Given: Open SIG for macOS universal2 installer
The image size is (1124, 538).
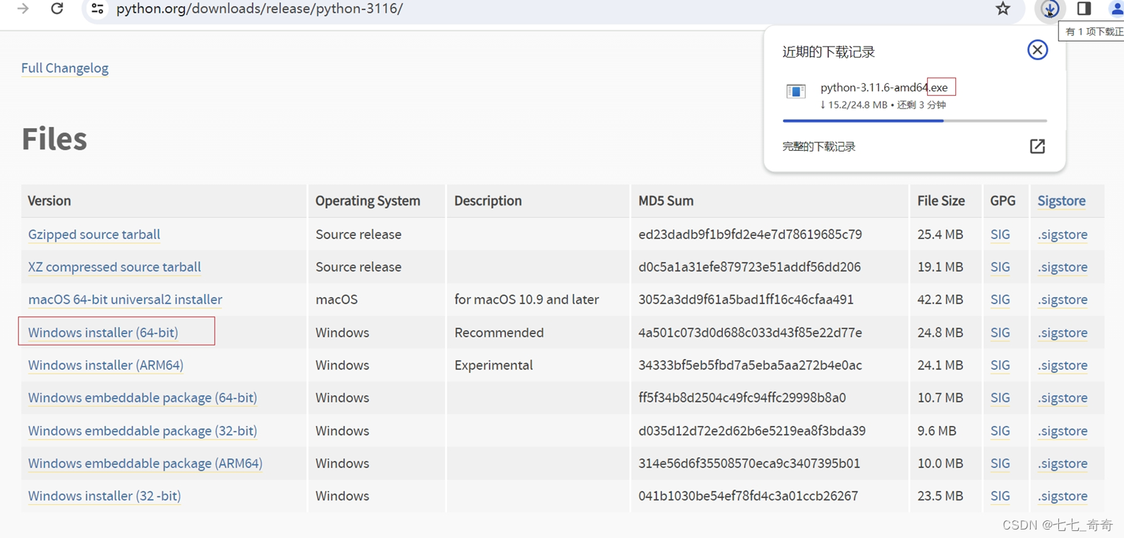Looking at the screenshot, I should (x=1000, y=299).
